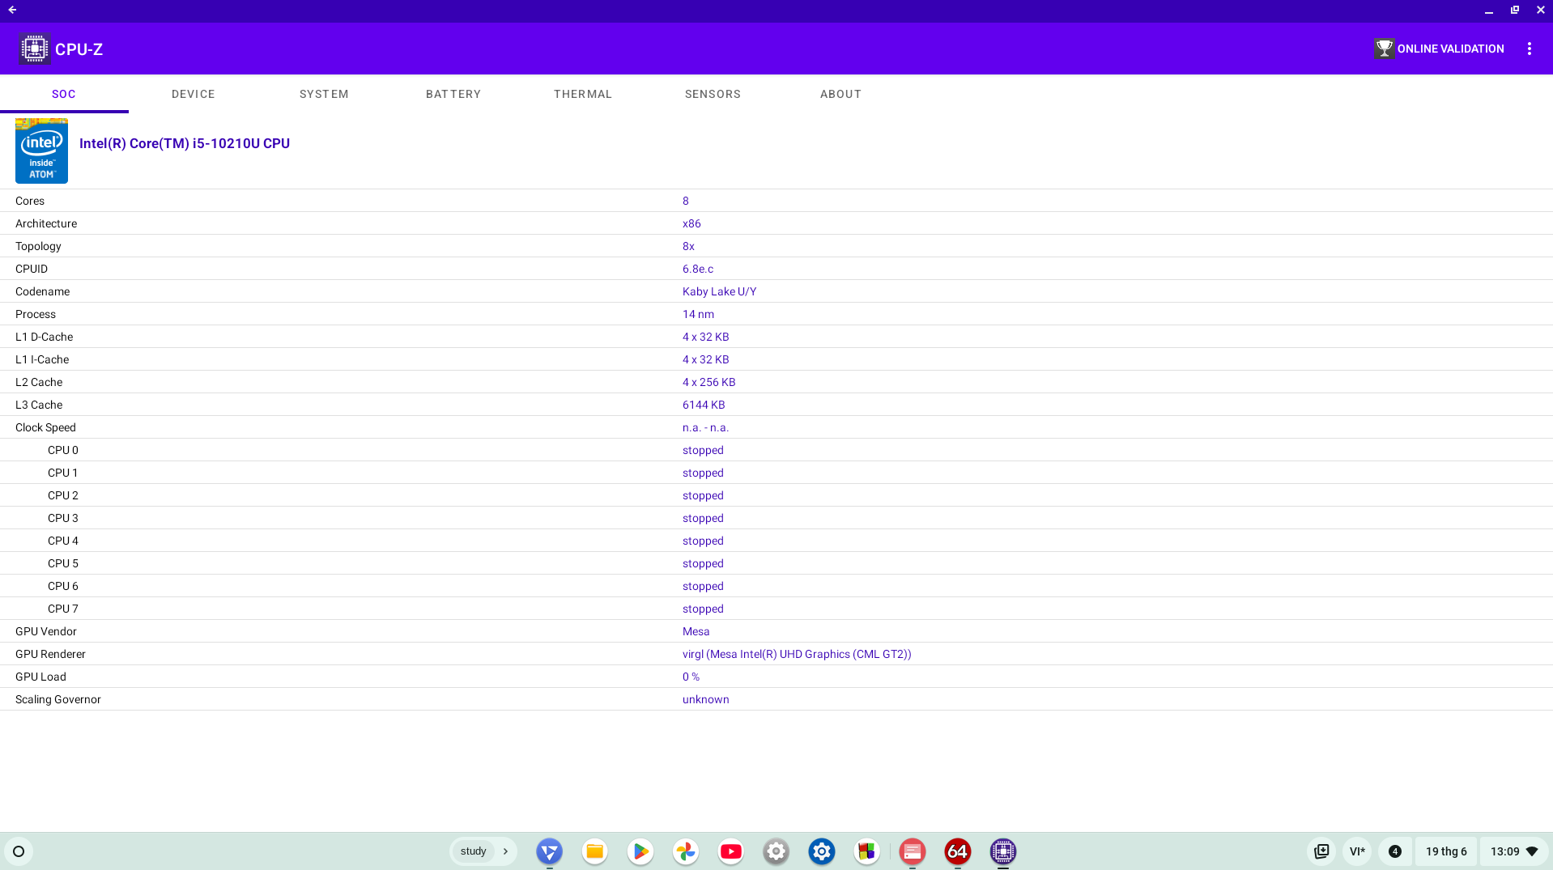Click the 14 nm process value
1553x870 pixels.
point(698,314)
